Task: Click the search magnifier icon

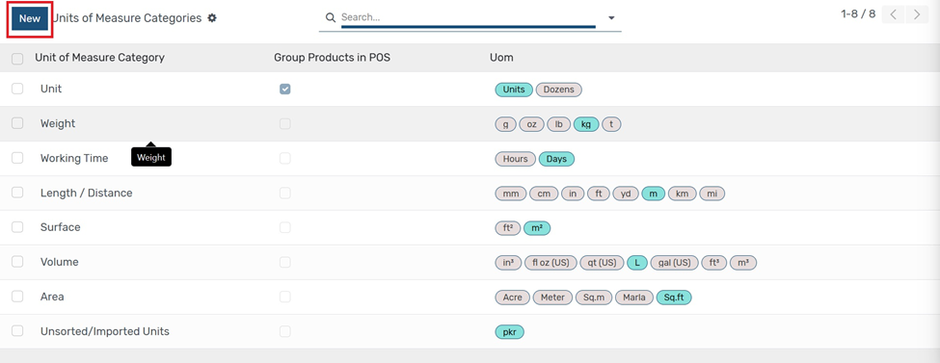Action: [330, 17]
